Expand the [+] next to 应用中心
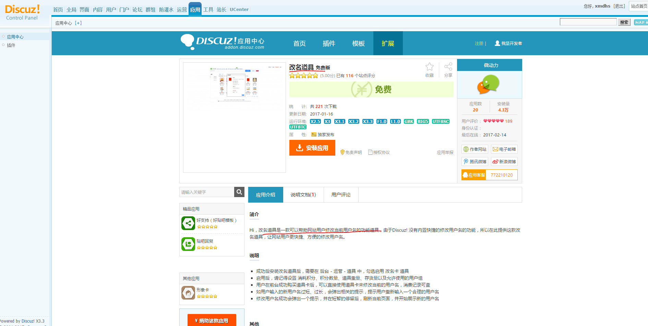The image size is (648, 326). 78,23
